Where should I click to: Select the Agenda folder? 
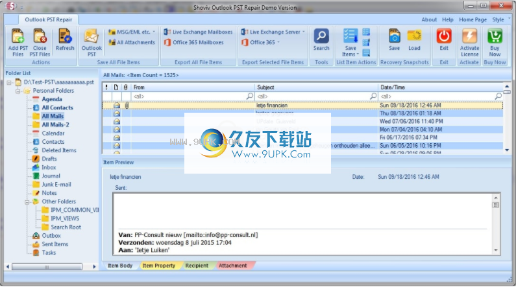(52, 99)
